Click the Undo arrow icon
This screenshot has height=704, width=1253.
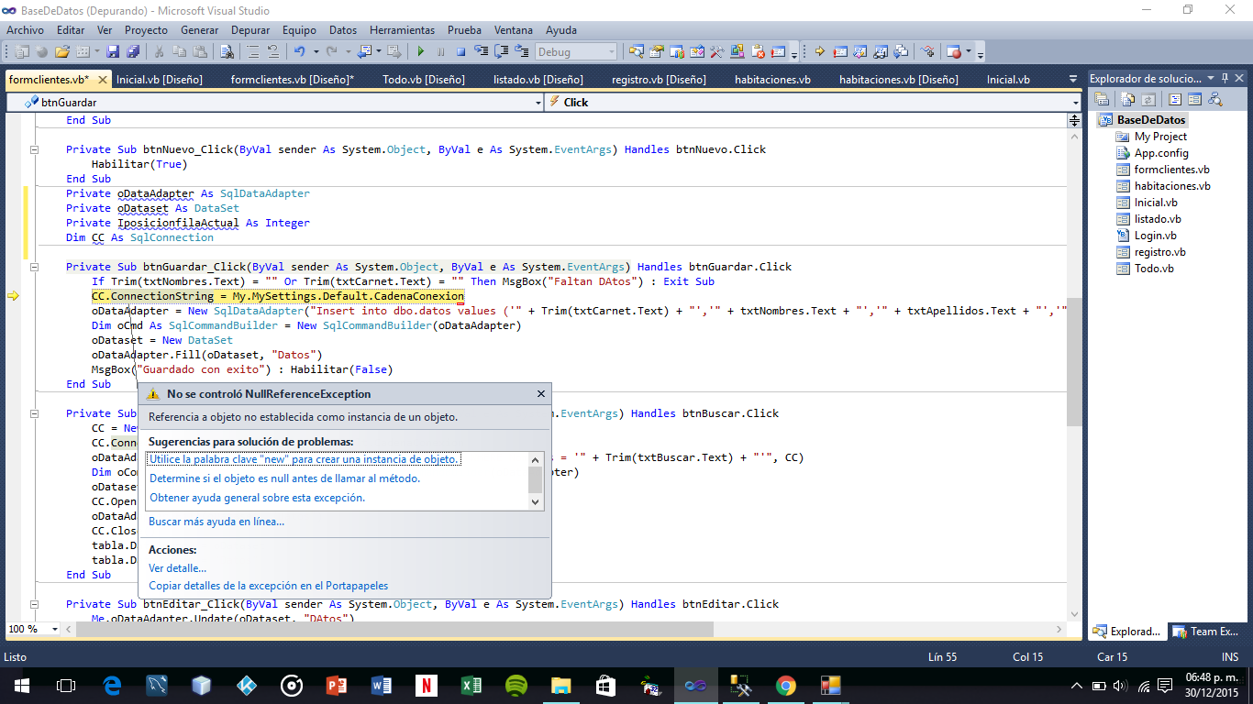pos(299,51)
